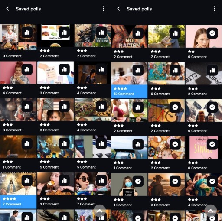The width and height of the screenshot is (222, 221).
Task: Open chart icon on dog and person poll
Action: [175, 33]
